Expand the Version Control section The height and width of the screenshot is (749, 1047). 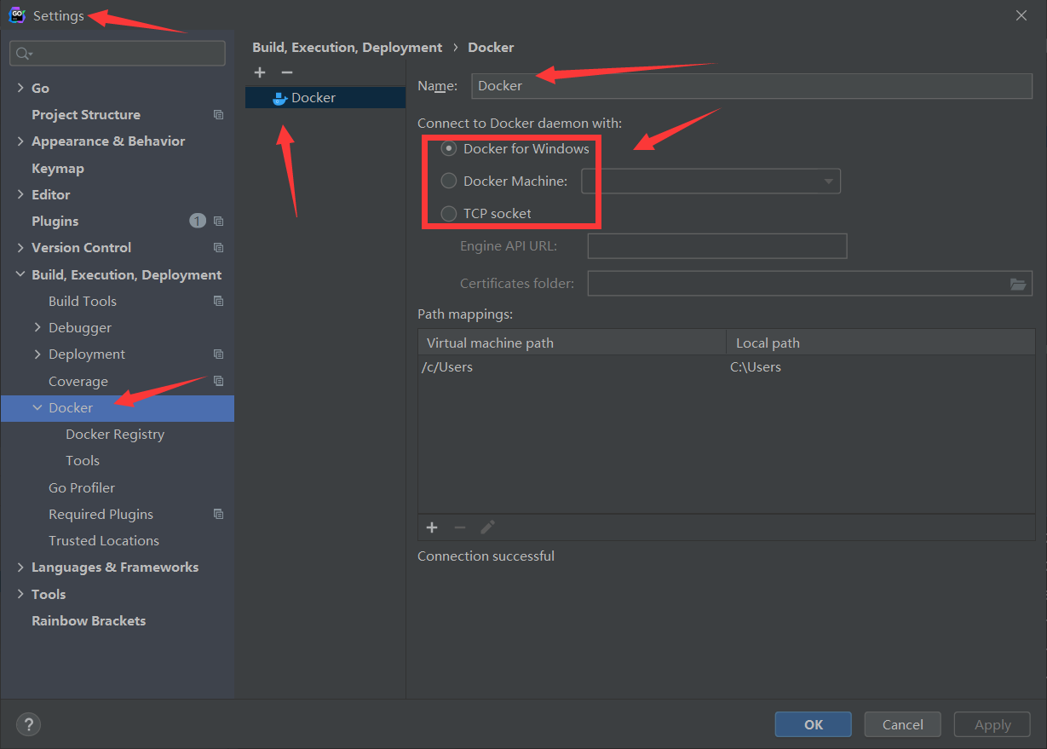coord(20,248)
